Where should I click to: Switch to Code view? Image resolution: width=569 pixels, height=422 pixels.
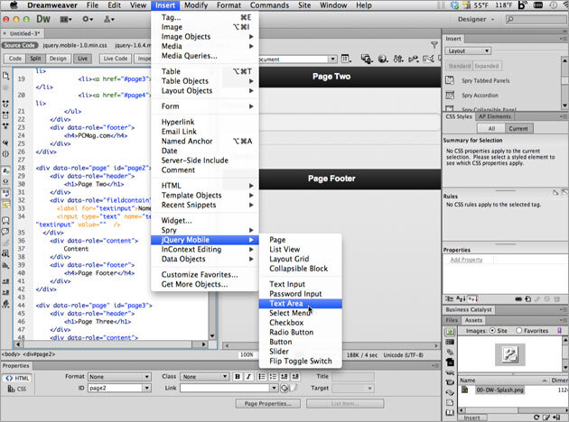tap(14, 59)
